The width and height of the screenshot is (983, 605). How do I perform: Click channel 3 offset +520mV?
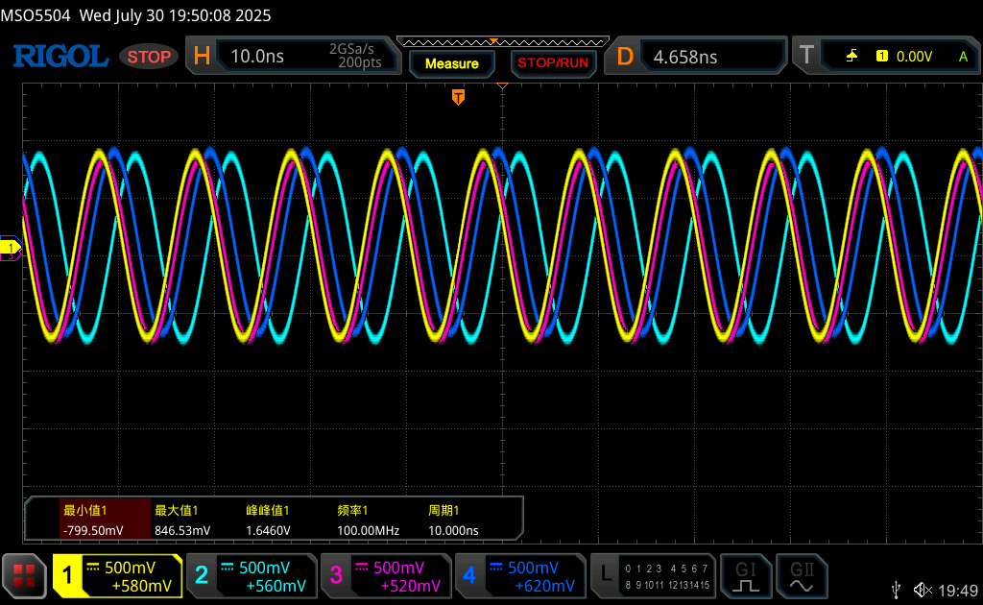click(x=411, y=586)
